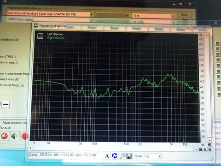Click the Right channel legend label

[x=56, y=38]
